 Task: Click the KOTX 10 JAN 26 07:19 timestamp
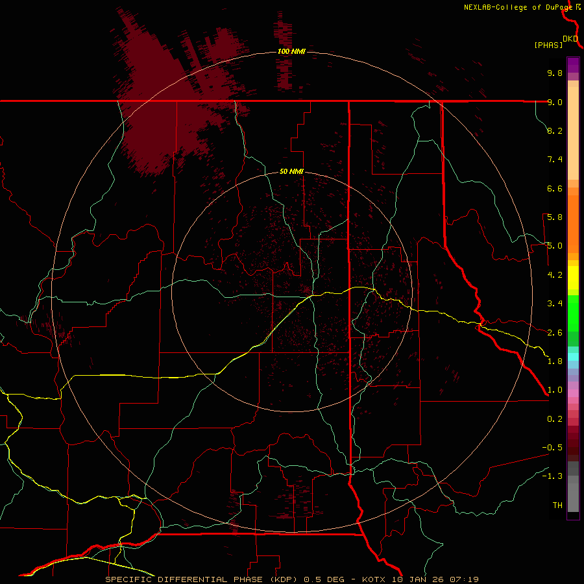point(420,579)
